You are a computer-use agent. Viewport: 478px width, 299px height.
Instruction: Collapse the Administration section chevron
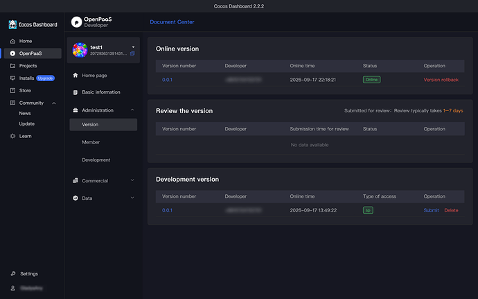pyautogui.click(x=132, y=110)
